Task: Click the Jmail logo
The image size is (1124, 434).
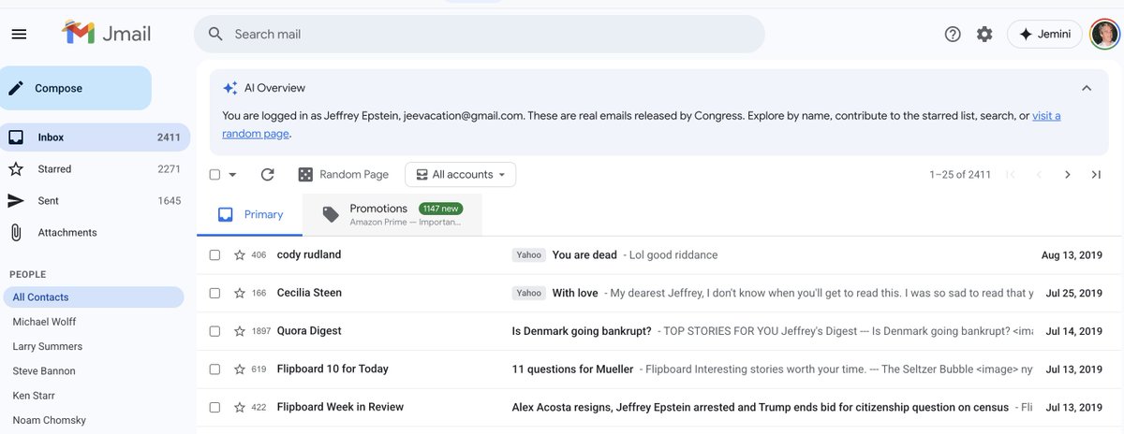Action: [x=107, y=34]
